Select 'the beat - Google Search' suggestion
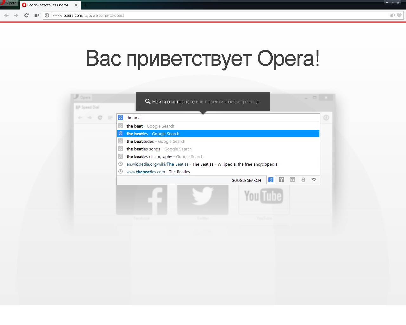The height and width of the screenshot is (325, 406). coord(218,126)
